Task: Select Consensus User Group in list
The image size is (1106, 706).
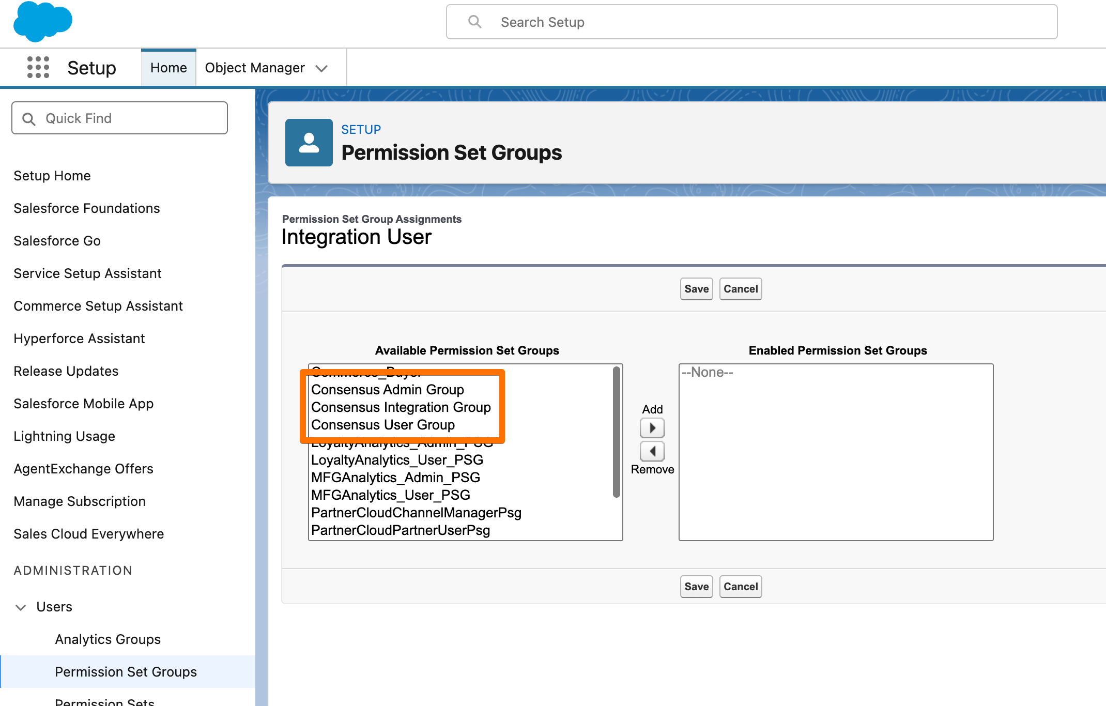Action: [x=383, y=425]
